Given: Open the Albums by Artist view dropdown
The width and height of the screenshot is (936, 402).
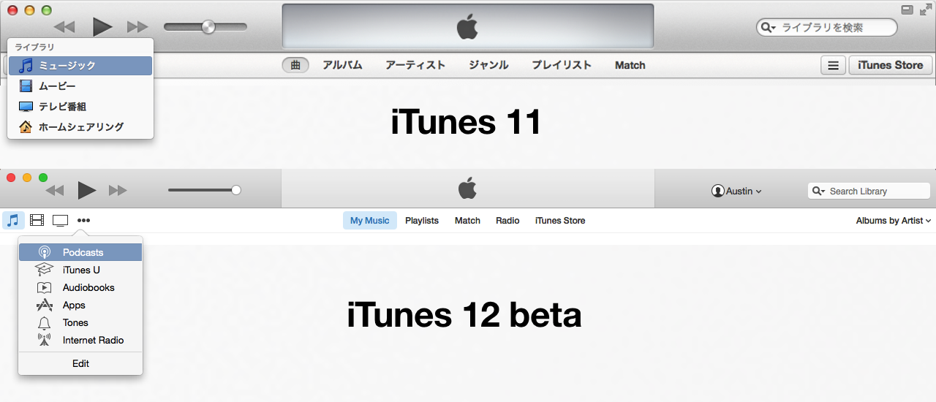Looking at the screenshot, I should pos(894,220).
